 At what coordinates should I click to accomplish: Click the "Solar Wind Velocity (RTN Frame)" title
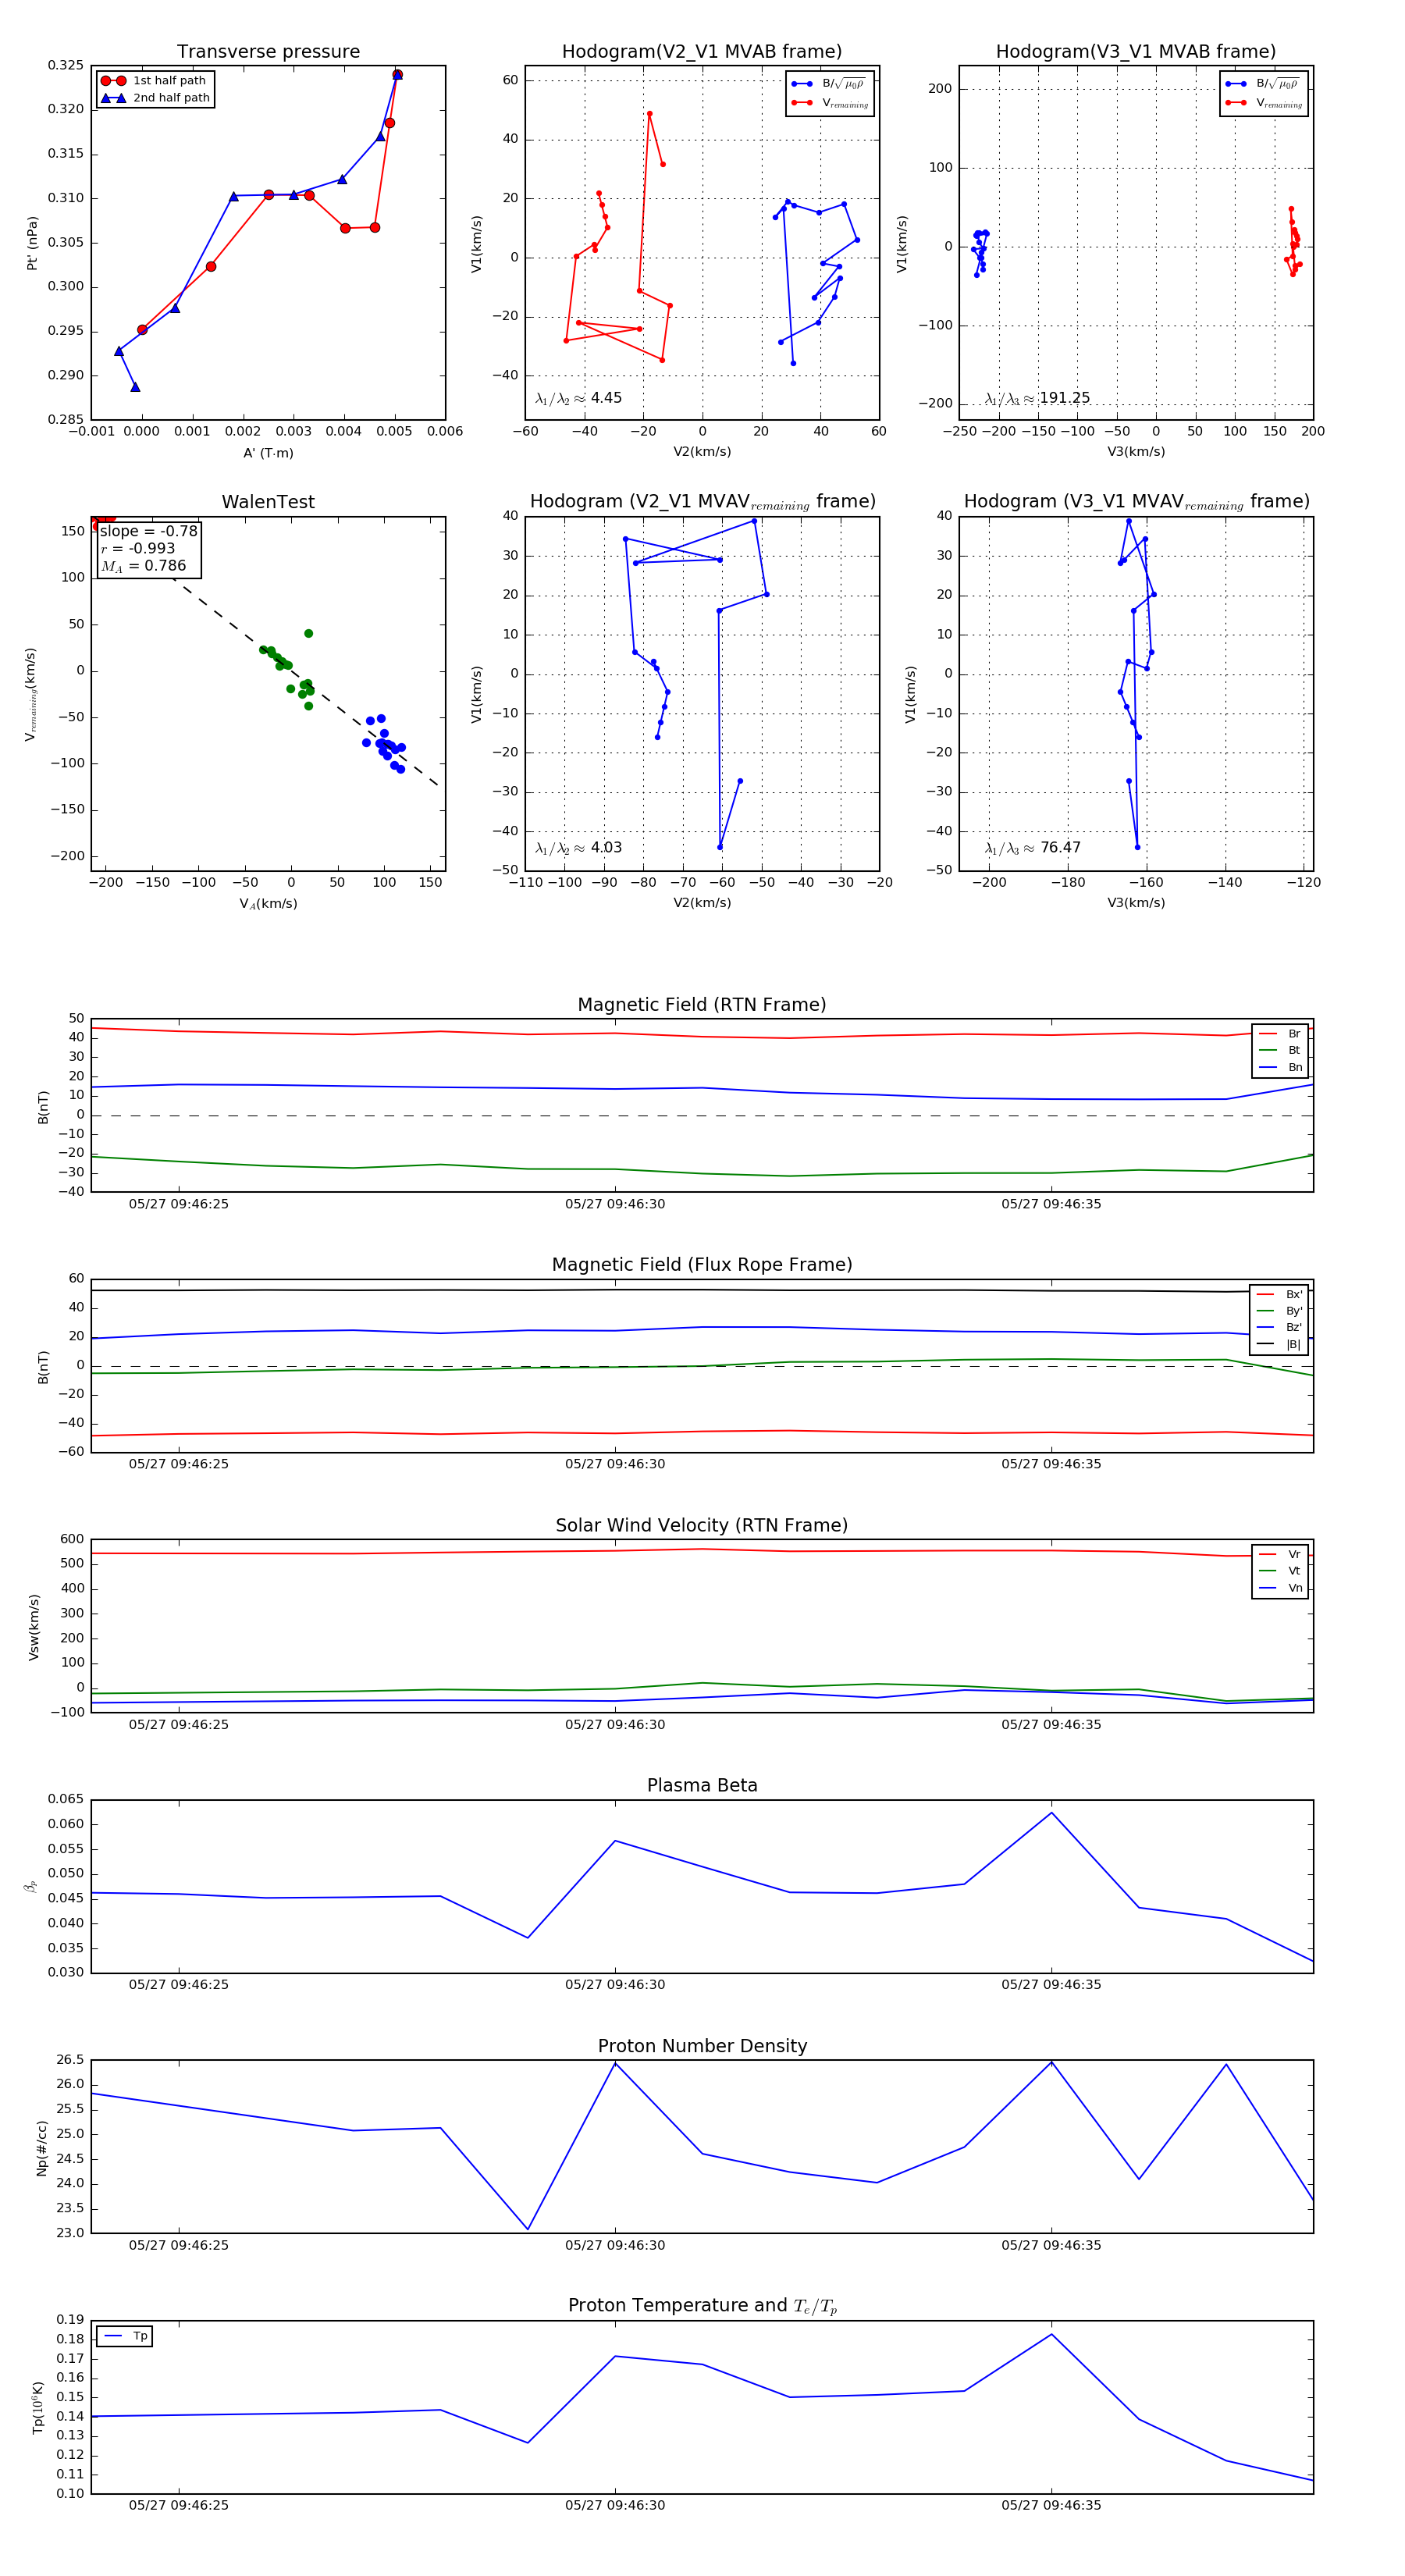702,1526
